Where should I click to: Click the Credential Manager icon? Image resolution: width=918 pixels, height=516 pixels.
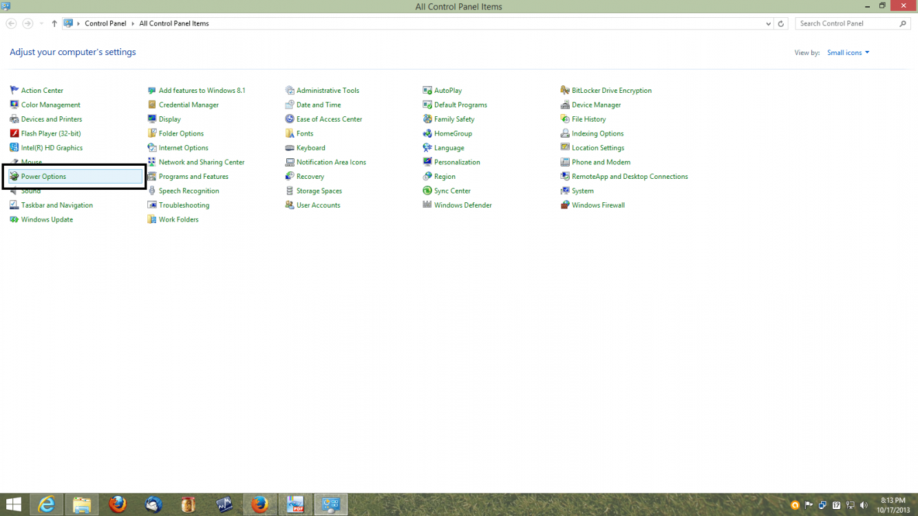[x=152, y=105]
